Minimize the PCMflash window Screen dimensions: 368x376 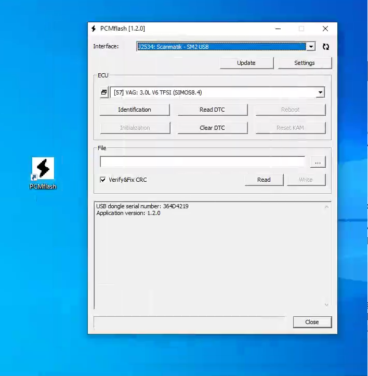click(x=278, y=29)
